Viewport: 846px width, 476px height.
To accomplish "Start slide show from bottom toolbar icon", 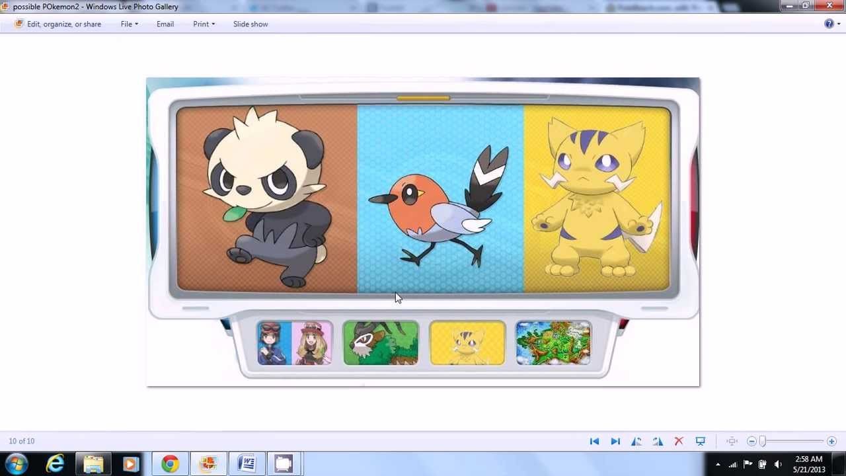I will click(701, 442).
